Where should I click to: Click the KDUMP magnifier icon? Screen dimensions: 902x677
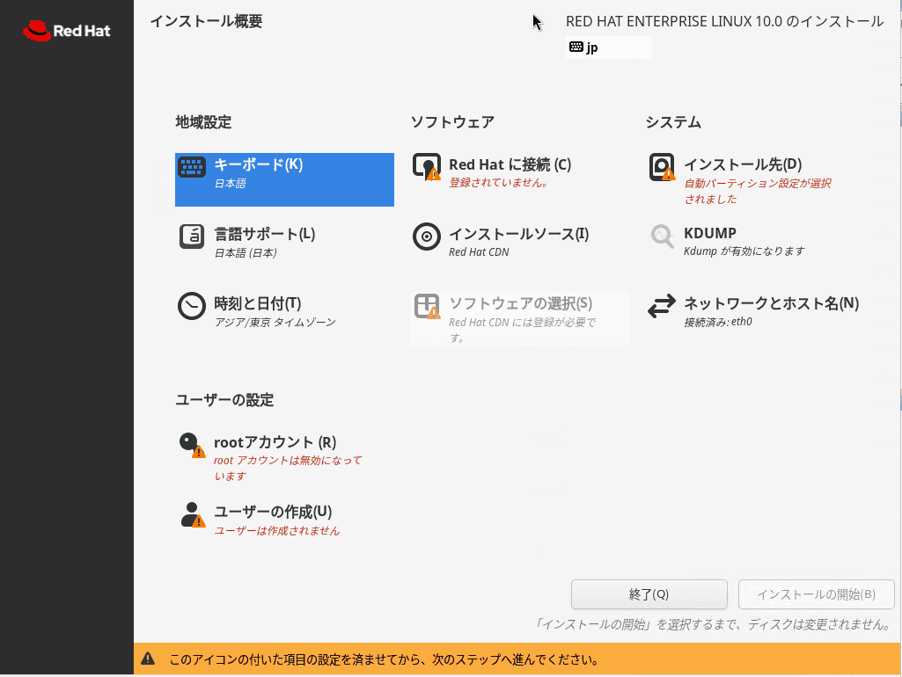(662, 237)
